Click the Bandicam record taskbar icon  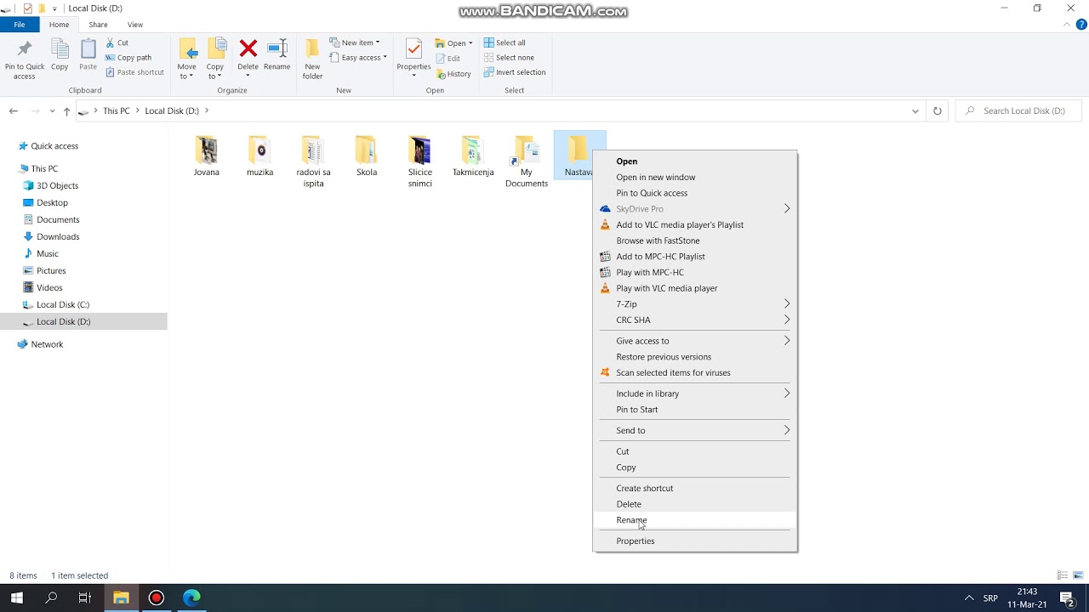coord(156,598)
